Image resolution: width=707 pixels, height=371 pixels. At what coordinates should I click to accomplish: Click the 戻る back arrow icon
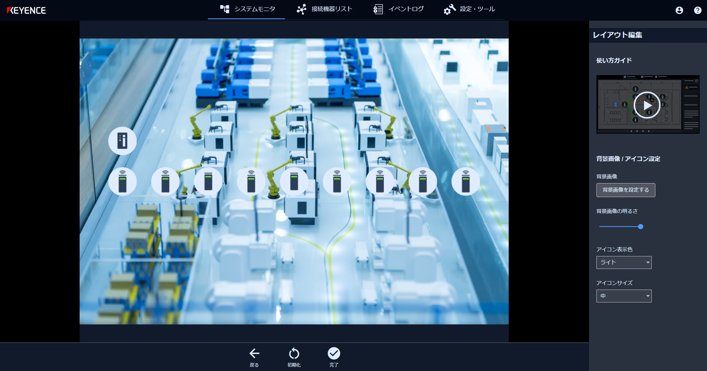point(254,353)
